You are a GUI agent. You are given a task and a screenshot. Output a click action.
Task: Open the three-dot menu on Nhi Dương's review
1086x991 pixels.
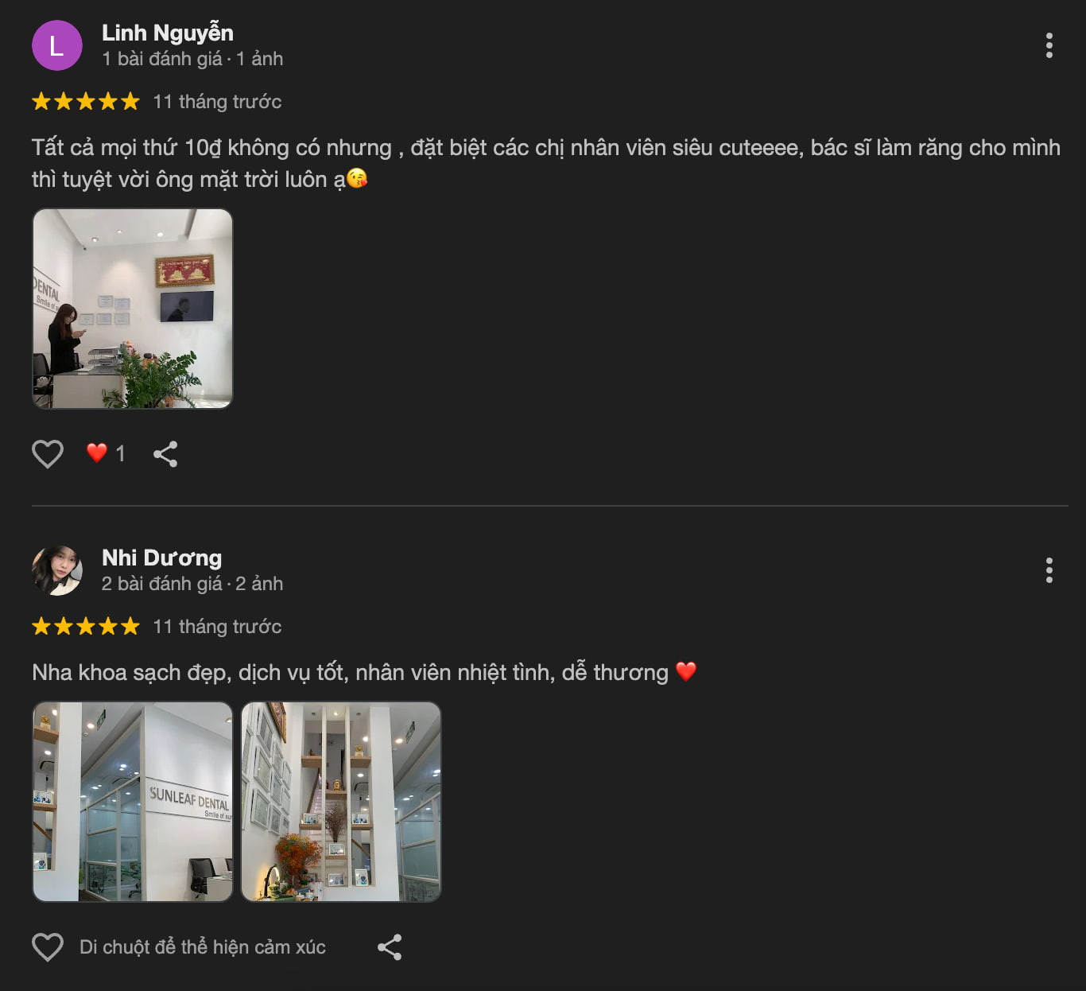(1049, 570)
